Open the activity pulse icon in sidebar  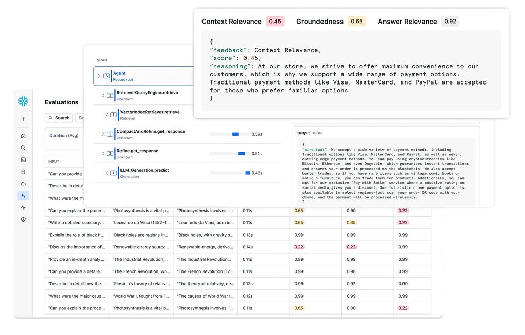coord(23,207)
